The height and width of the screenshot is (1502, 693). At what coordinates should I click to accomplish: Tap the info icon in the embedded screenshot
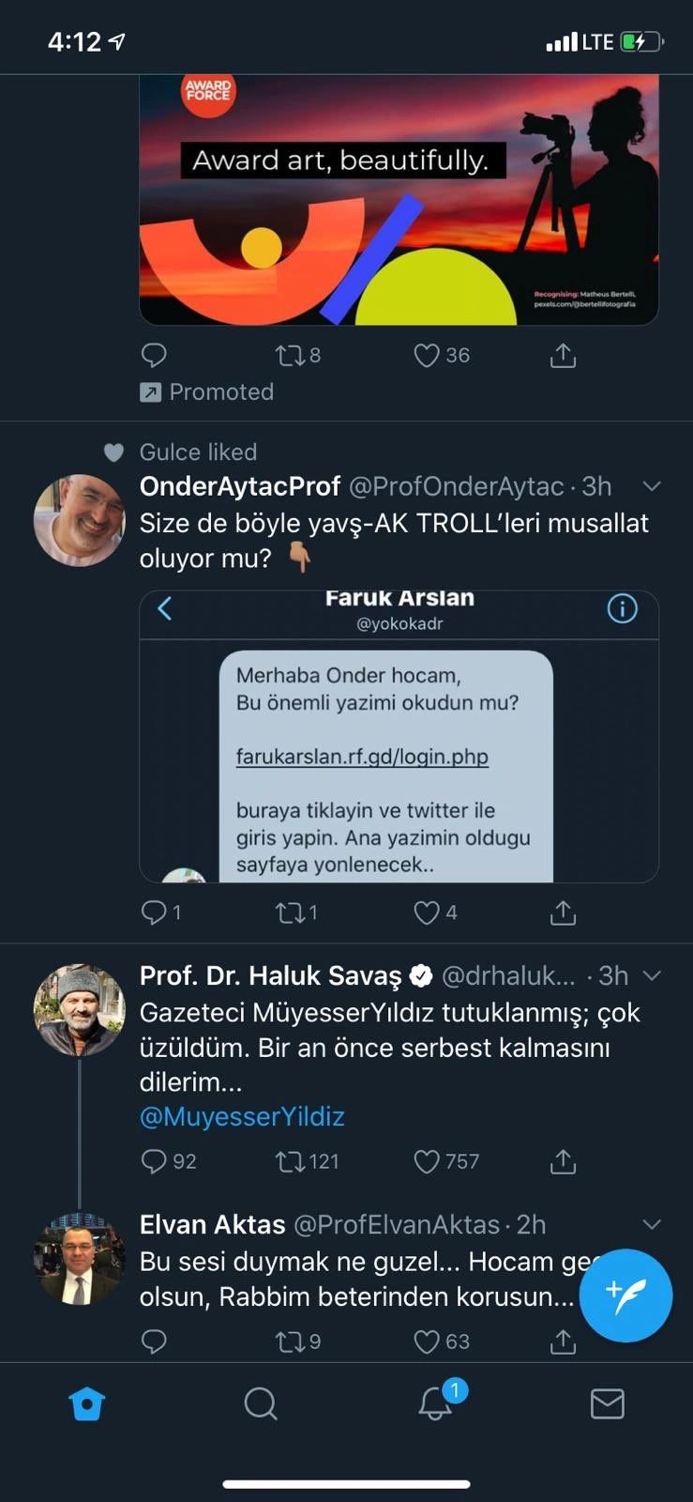(622, 609)
